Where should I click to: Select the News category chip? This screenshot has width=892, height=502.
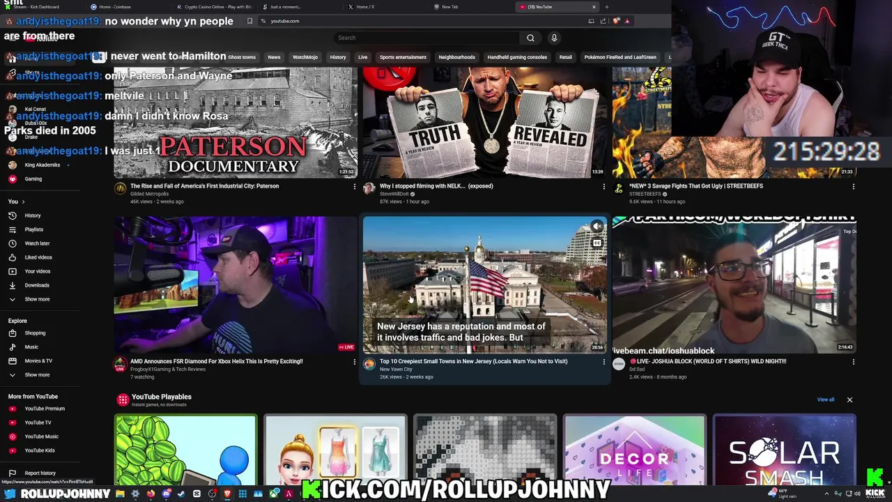click(274, 57)
